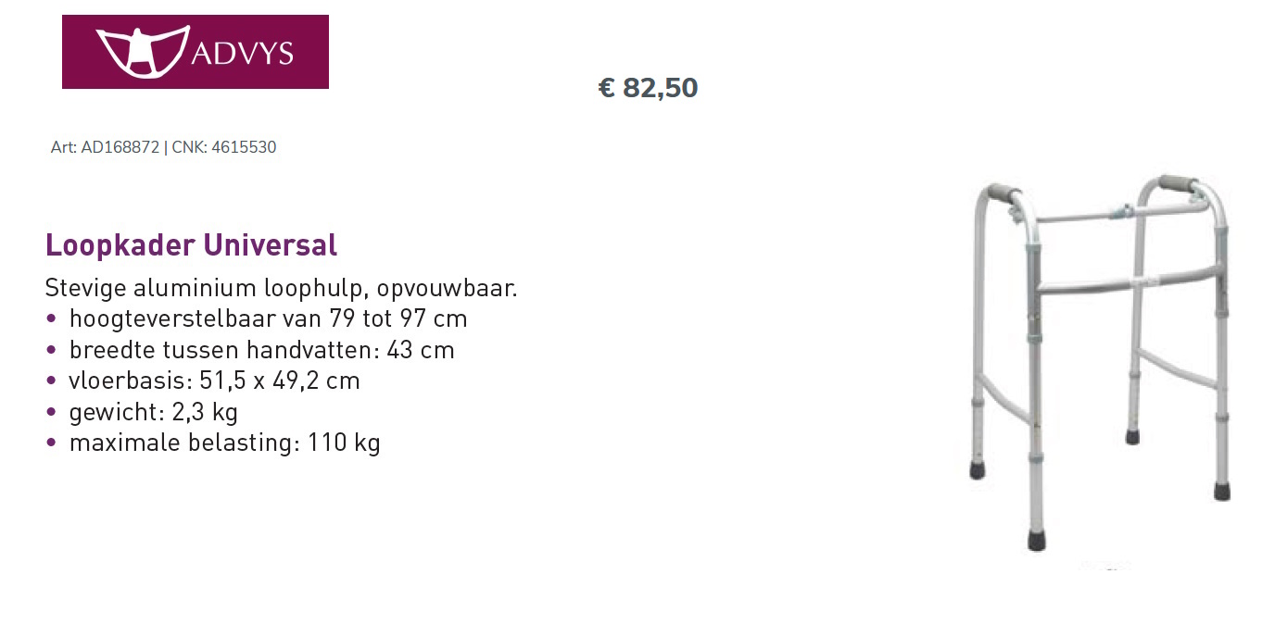Click the purple bullet before 'gewicht'
The width and height of the screenshot is (1262, 624).
click(52, 412)
